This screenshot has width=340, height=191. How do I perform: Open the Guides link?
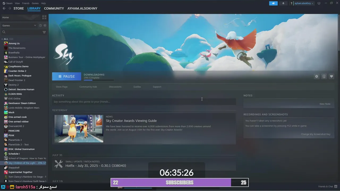pyautogui.click(x=137, y=87)
